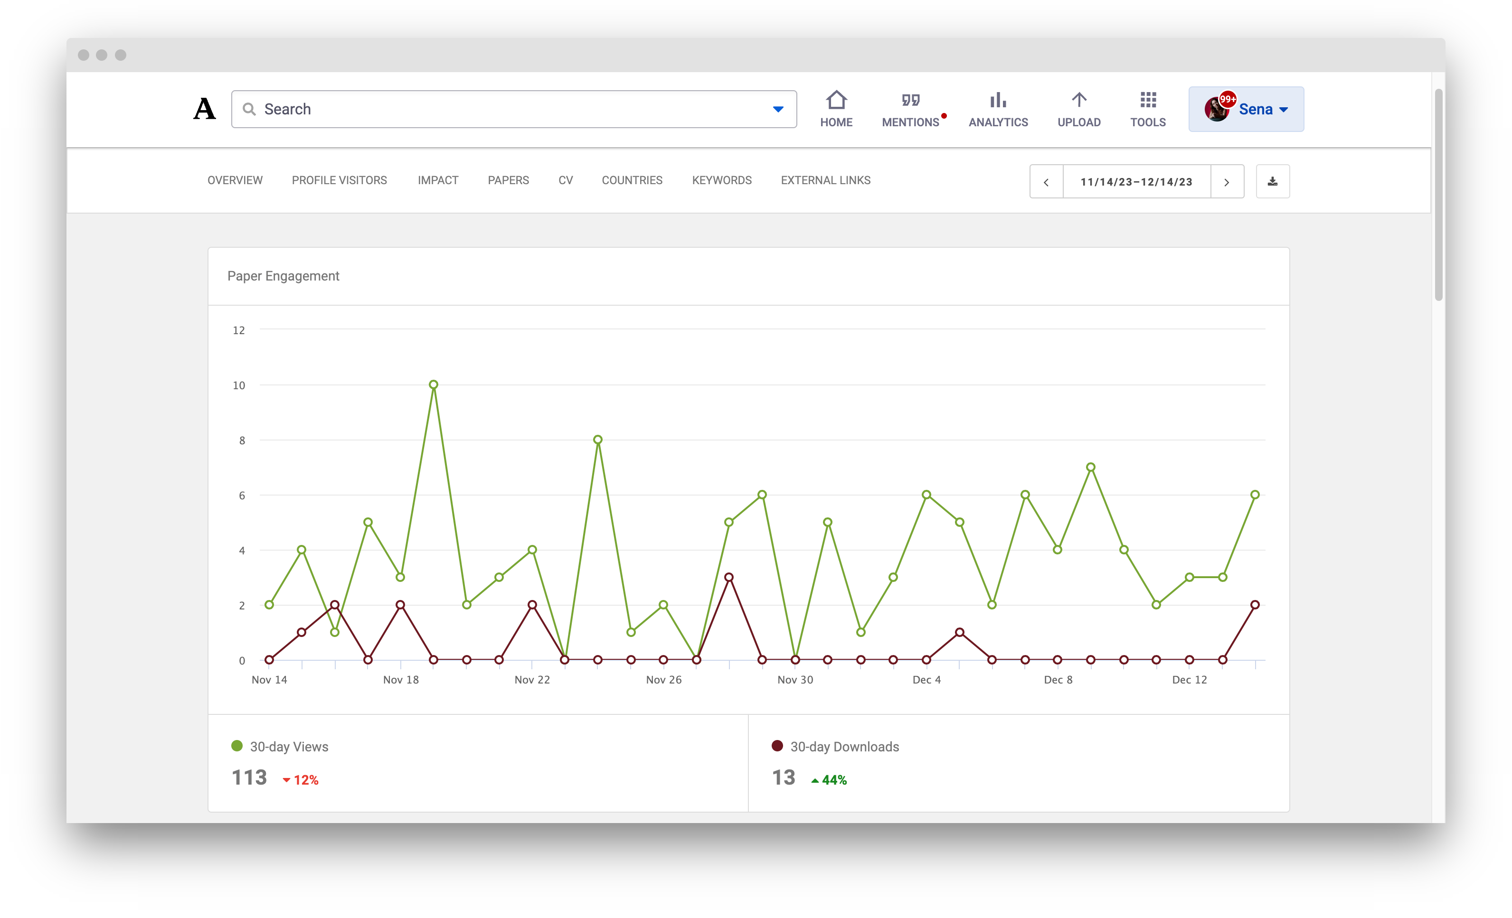Image resolution: width=1512 pixels, height=918 pixels.
Task: Switch to the Countries tab
Action: click(x=632, y=180)
